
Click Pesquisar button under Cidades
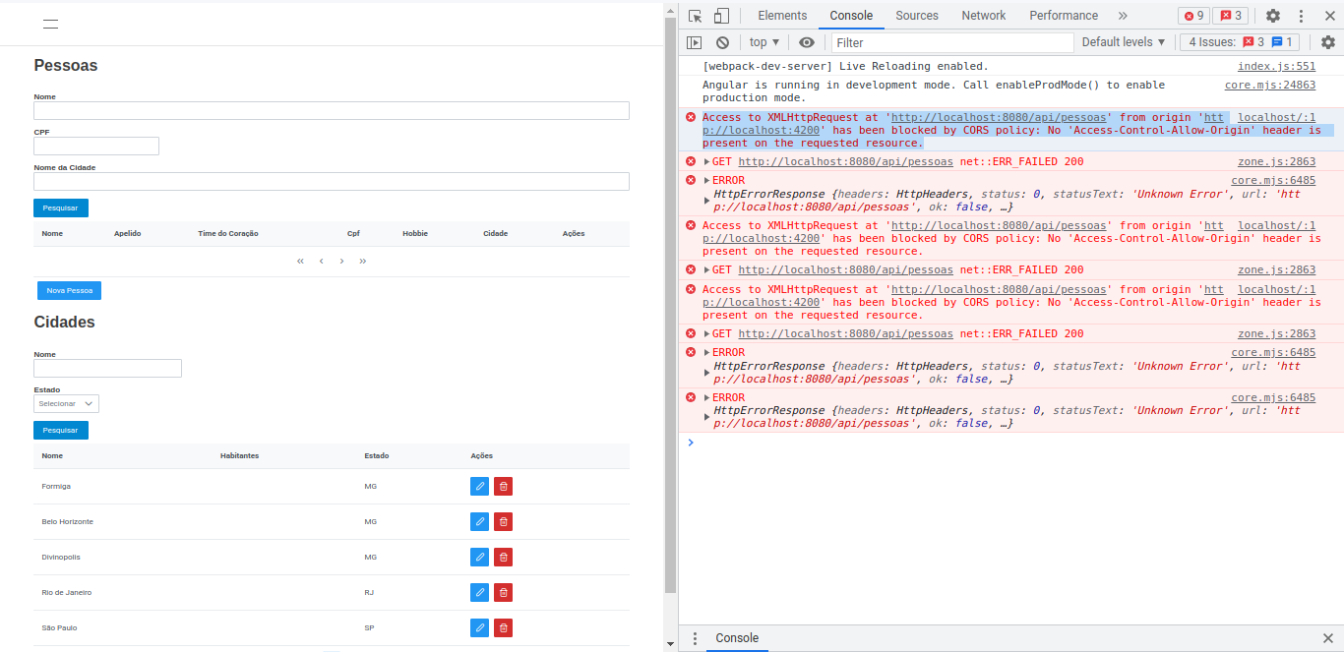[61, 430]
